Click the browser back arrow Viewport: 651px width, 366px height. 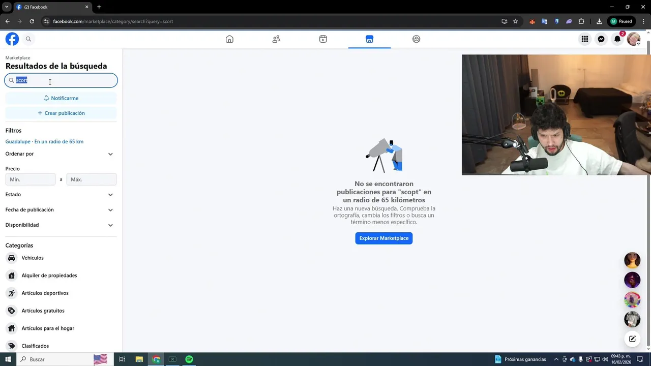tap(8, 21)
